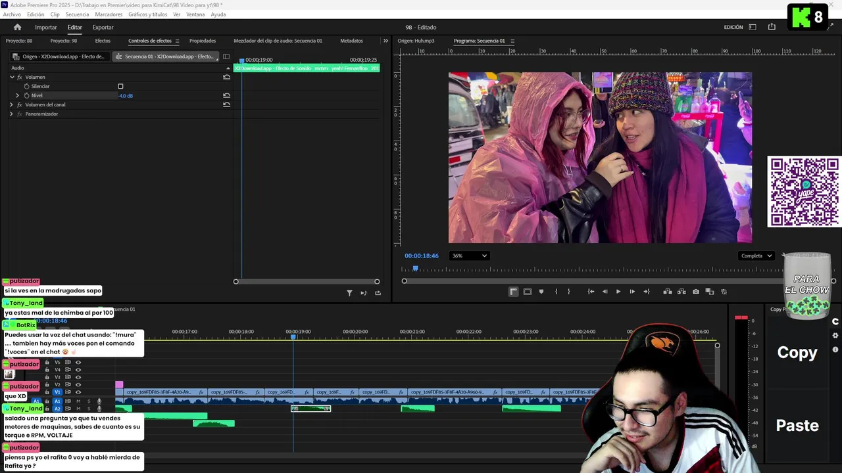The width and height of the screenshot is (842, 473).
Task: Open the workspaces icon next to EDICIÓN
Action: [753, 27]
